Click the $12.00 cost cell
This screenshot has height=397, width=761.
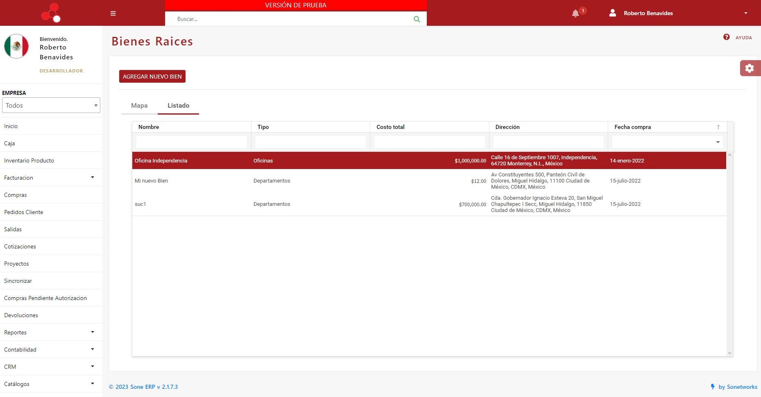click(478, 181)
